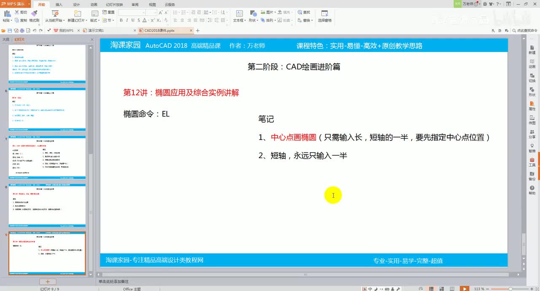Open the Help (帮助) sidebar panel
Image resolution: width=540 pixels, height=291 pixels.
(x=532, y=190)
